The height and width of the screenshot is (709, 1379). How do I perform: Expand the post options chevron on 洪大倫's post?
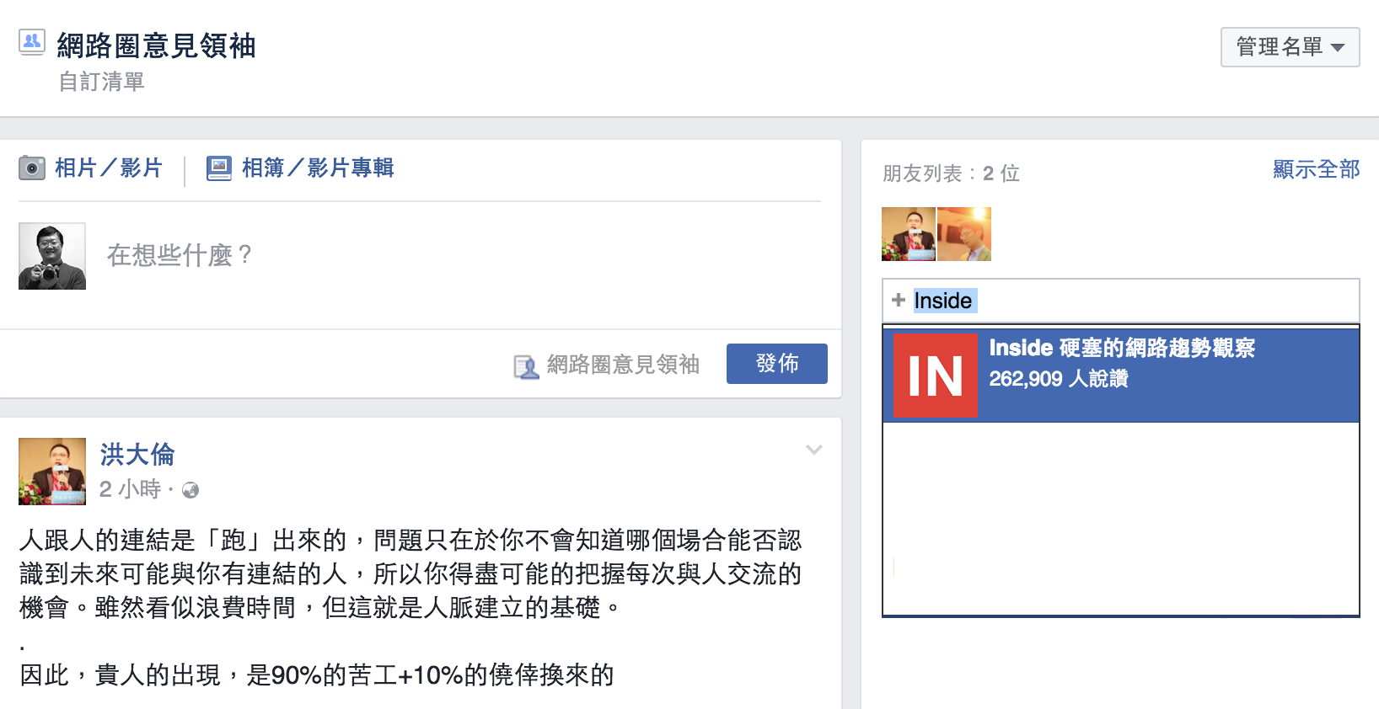tap(813, 450)
